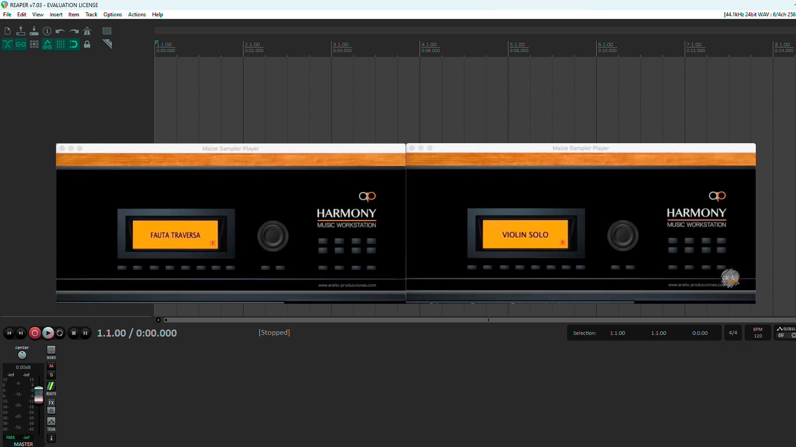Open the Track menu
This screenshot has width=796, height=447.
coord(91,15)
